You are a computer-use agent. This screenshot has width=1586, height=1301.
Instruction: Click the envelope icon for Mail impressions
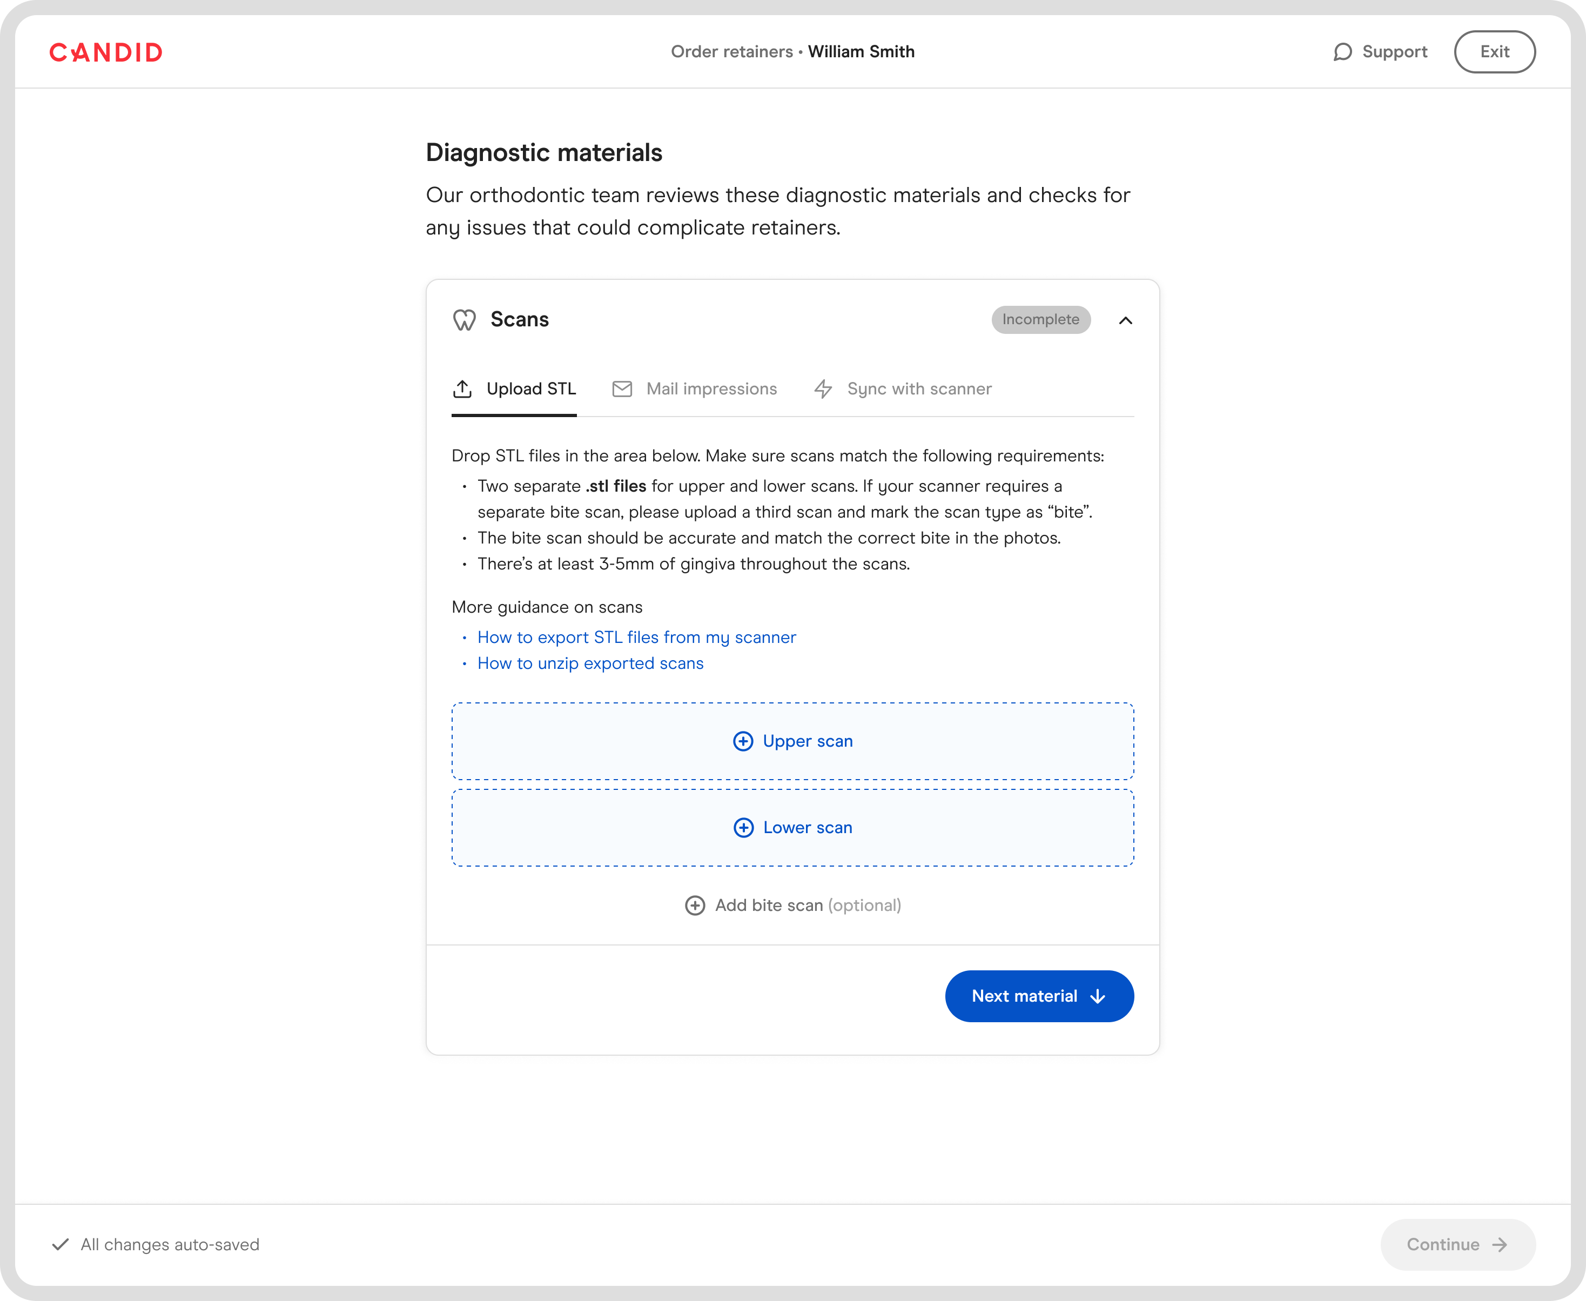pyautogui.click(x=622, y=389)
